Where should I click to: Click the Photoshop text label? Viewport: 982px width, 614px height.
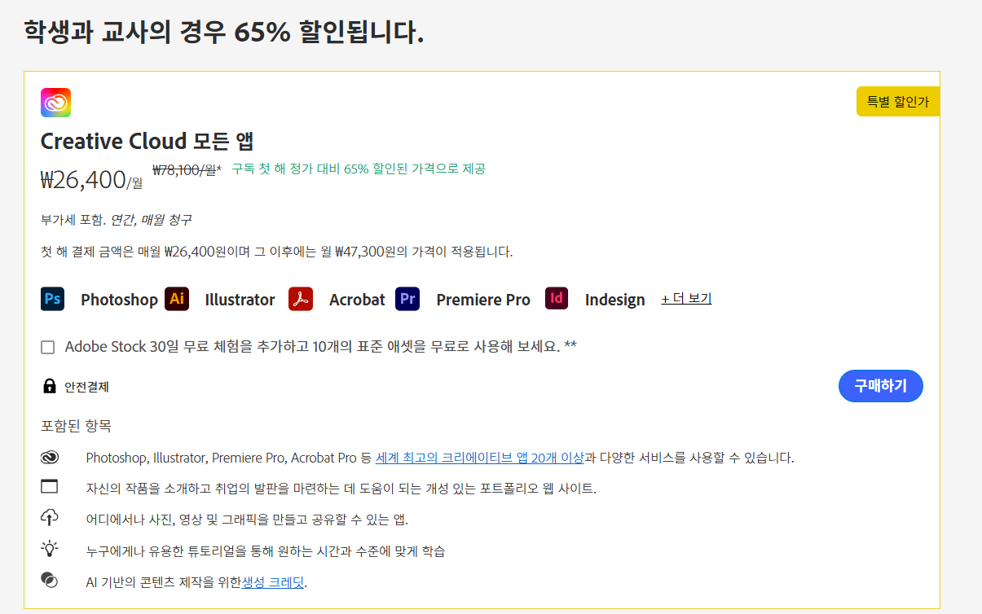coord(119,300)
